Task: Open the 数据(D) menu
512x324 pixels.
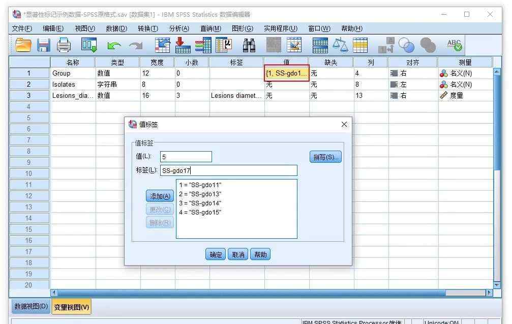Action: coord(116,29)
